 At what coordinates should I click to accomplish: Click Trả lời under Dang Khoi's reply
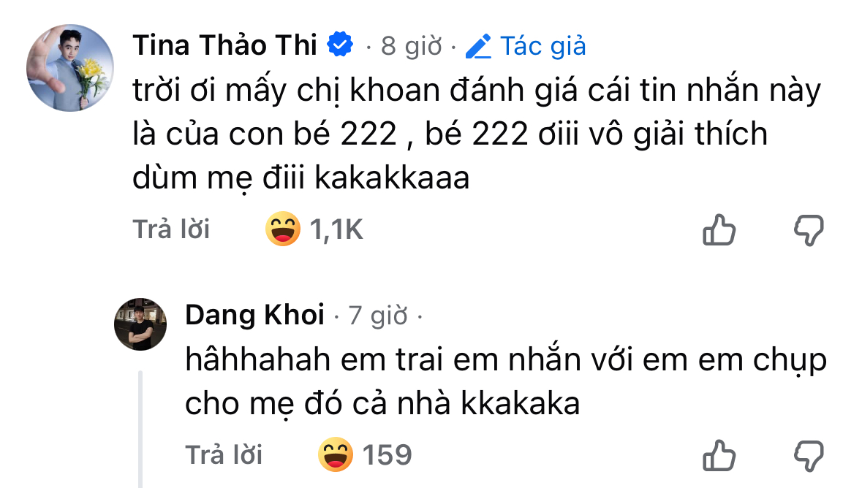pos(223,454)
